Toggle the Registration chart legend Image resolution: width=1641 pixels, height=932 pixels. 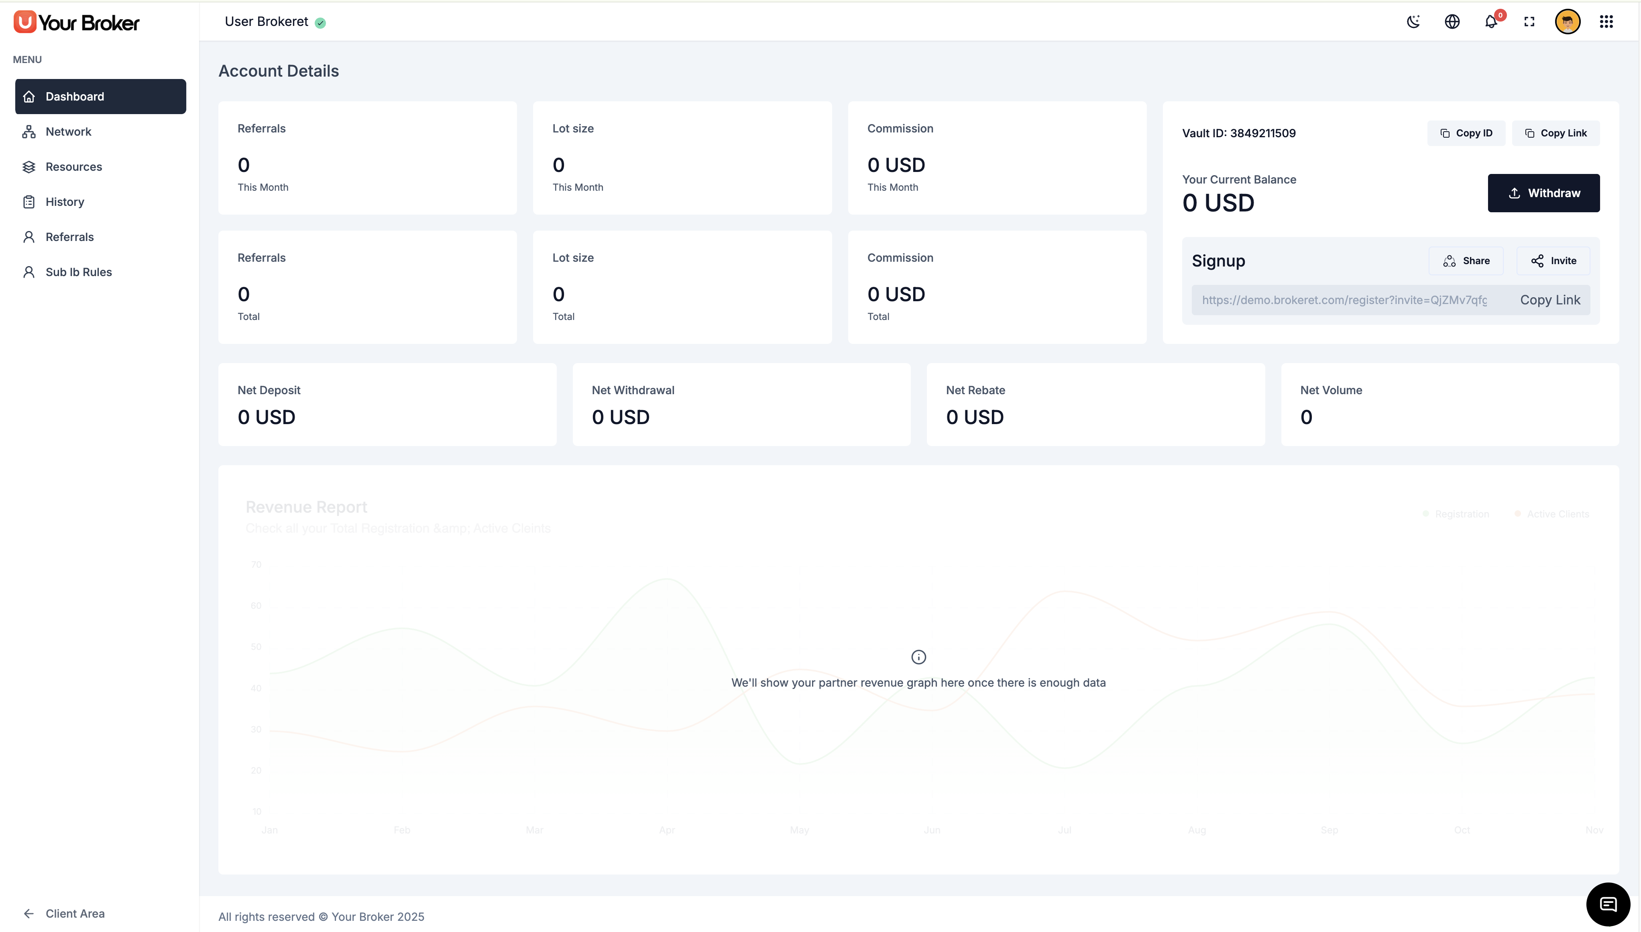pyautogui.click(x=1456, y=514)
